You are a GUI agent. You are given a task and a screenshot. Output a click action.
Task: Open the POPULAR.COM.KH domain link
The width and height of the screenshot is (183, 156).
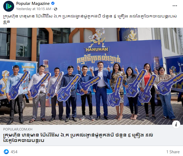click(x=18, y=129)
